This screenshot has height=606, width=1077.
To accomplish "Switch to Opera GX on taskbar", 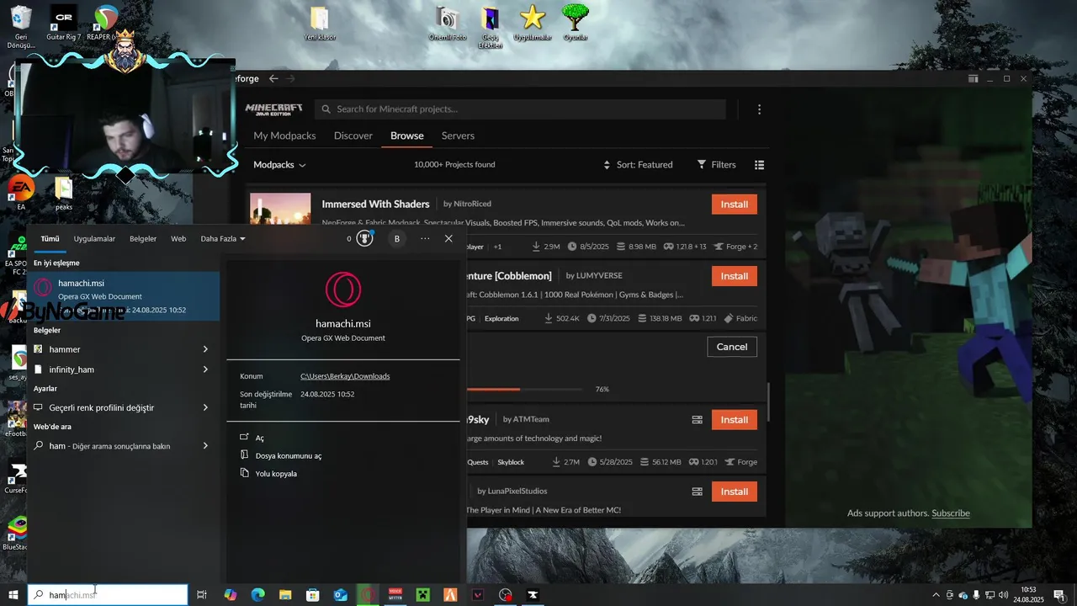I will click(x=368, y=595).
